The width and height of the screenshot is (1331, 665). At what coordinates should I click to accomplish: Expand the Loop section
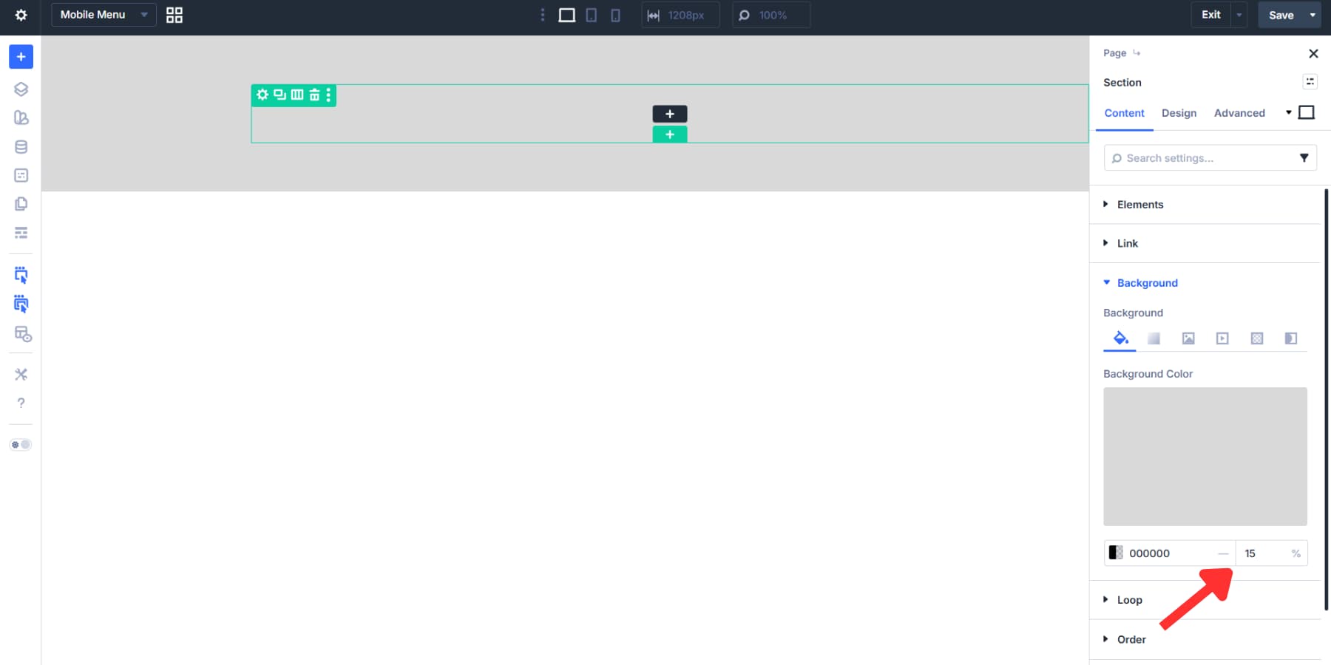(x=1129, y=599)
